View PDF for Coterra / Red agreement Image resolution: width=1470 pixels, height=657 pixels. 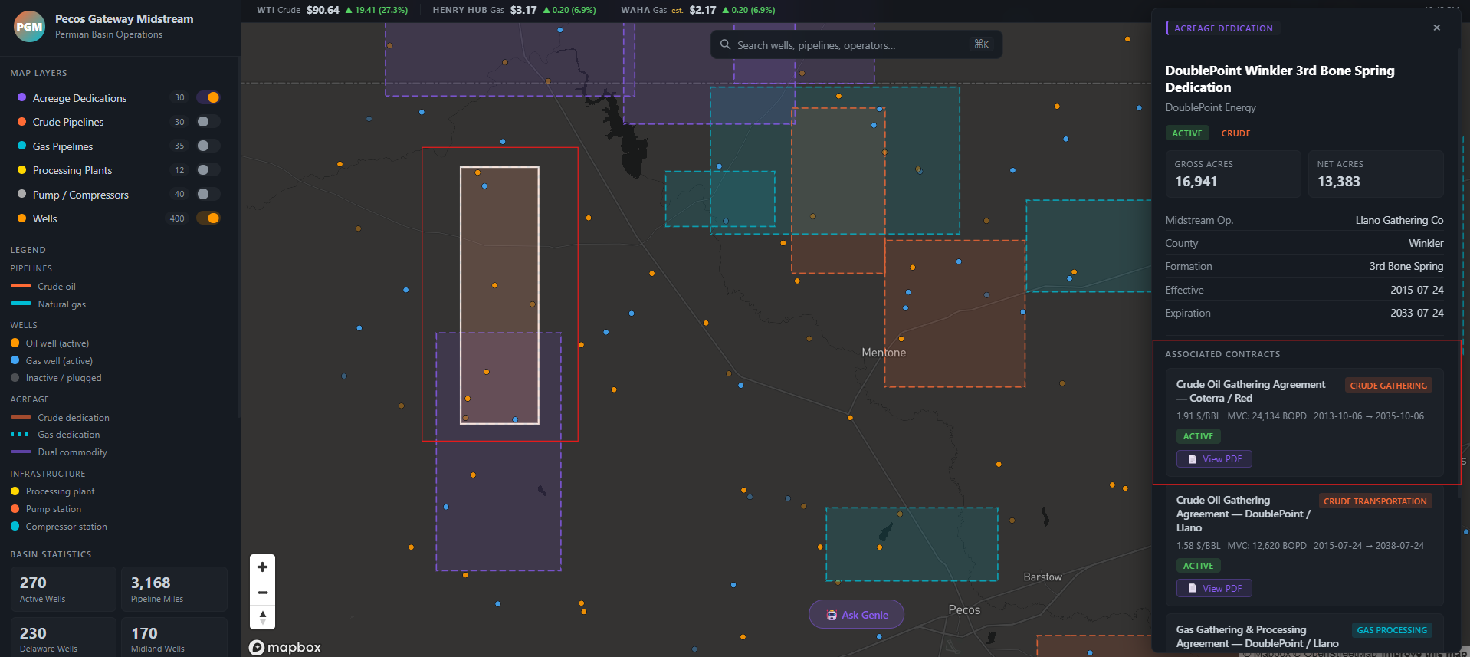tap(1214, 459)
